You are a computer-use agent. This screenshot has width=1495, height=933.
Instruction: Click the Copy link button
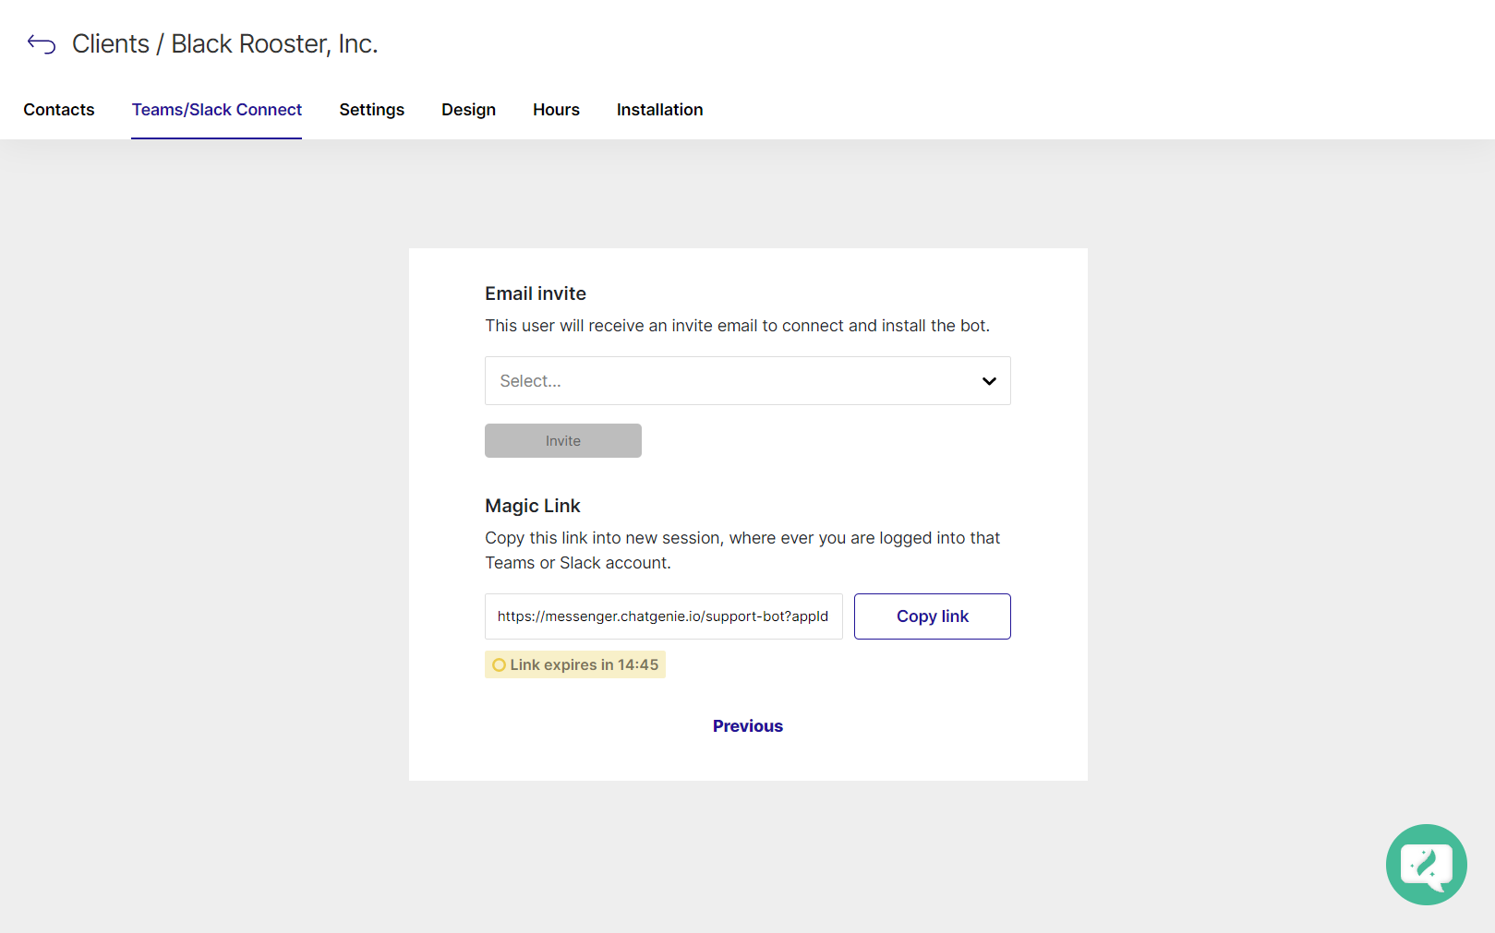pyautogui.click(x=933, y=616)
